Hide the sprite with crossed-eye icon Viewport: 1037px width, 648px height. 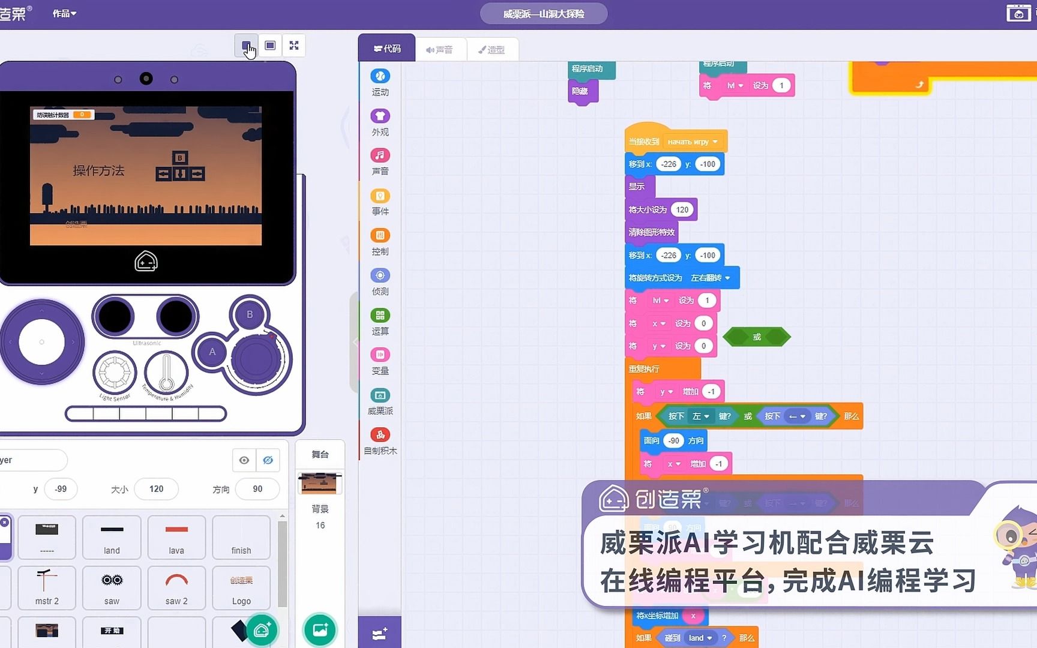[268, 460]
